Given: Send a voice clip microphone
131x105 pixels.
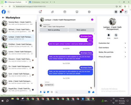Looking at the screenshot, I should [41, 92].
